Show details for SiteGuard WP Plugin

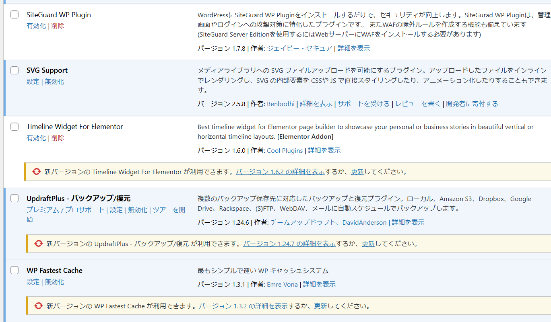point(354,48)
